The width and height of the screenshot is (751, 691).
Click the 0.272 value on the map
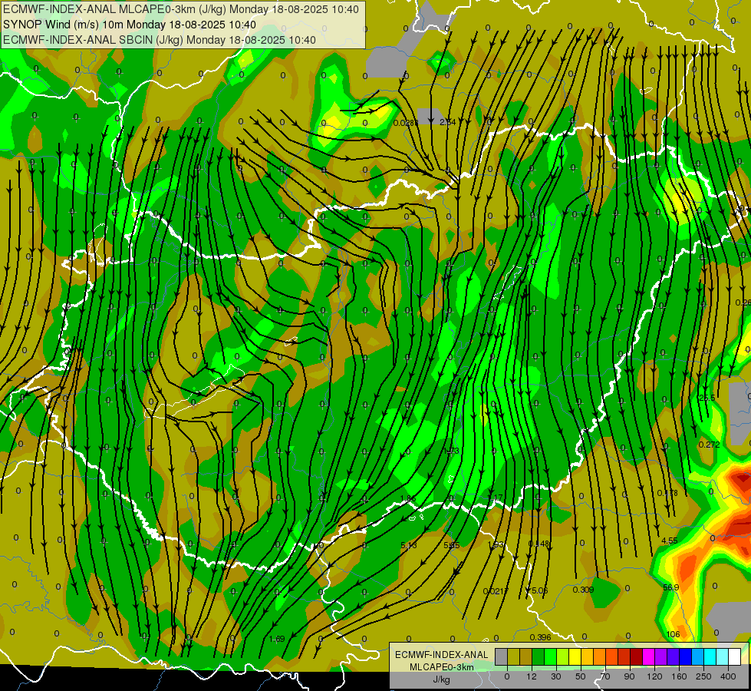709,445
